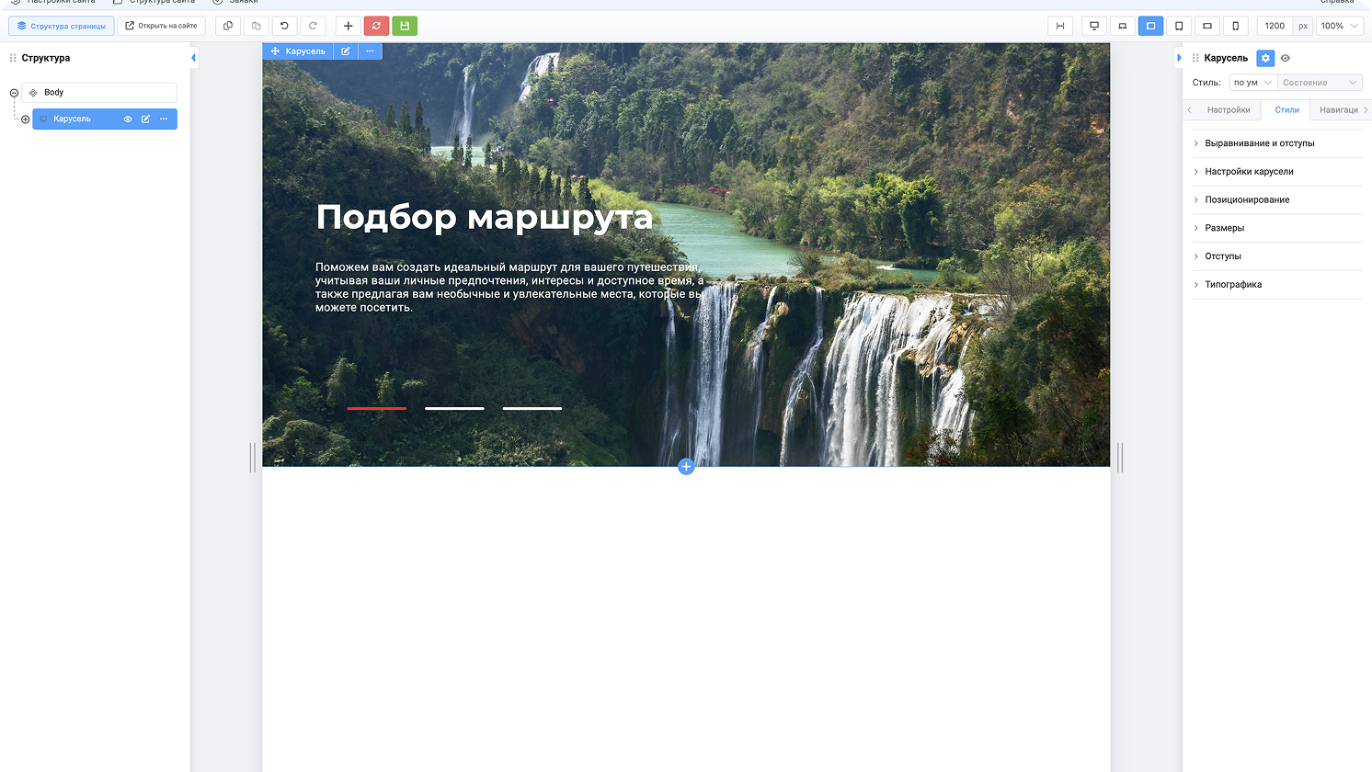Click the drag handle of the Структура panel
1372x772 pixels.
tap(13, 58)
